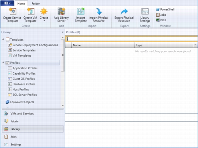This screenshot has width=198, height=148.
Task: Sort by the Name column header
Action: point(103,45)
